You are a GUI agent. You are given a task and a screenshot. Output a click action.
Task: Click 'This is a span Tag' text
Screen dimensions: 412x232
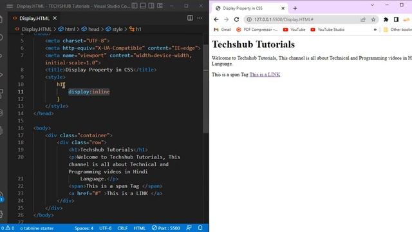click(x=230, y=75)
